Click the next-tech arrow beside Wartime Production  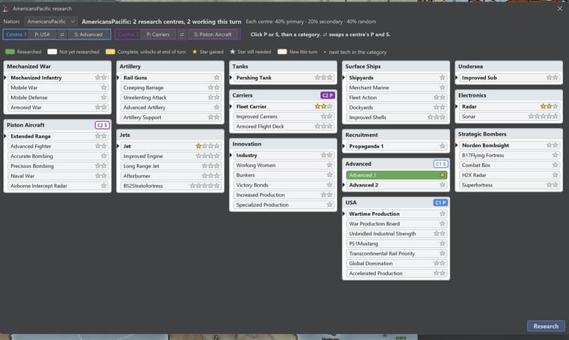(344, 214)
